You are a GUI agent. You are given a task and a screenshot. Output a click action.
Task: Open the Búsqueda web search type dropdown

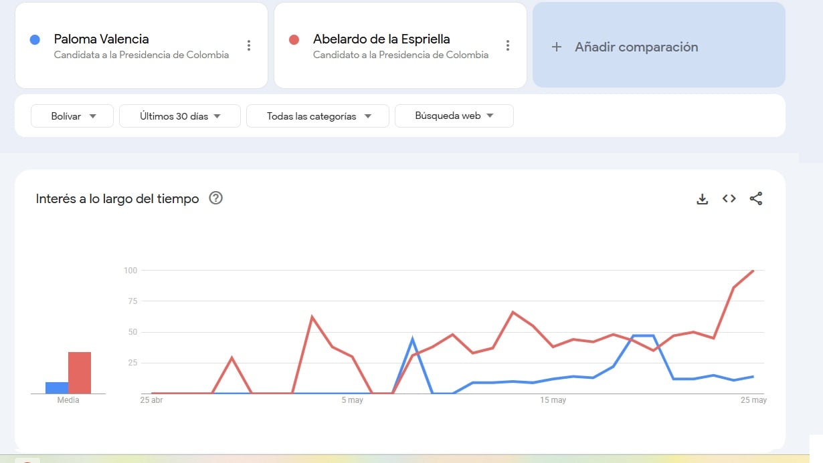(454, 116)
